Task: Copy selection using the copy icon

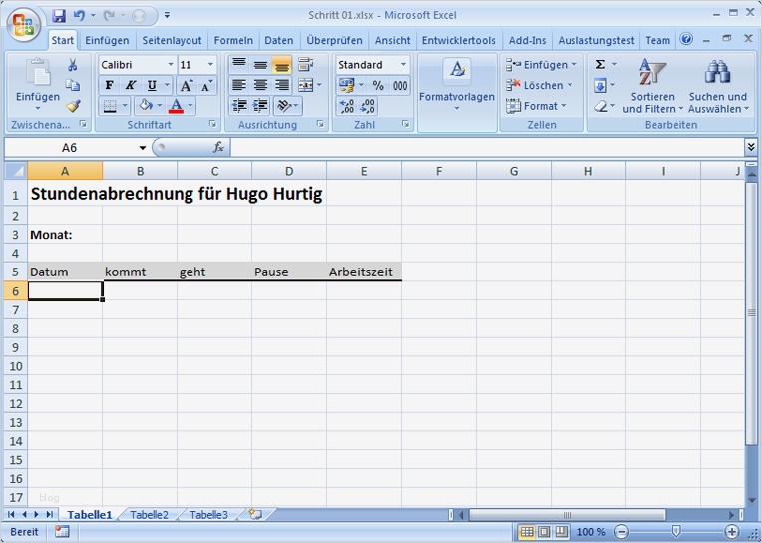Action: 73,85
